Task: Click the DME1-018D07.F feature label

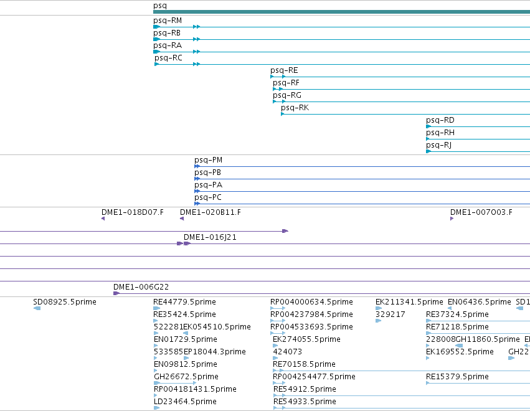Action: pyautogui.click(x=133, y=212)
